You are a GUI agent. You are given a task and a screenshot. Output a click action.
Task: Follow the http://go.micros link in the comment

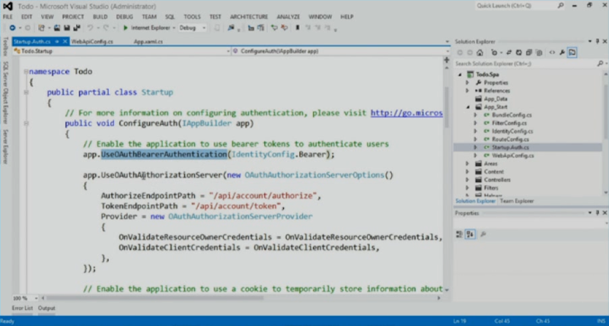click(407, 113)
